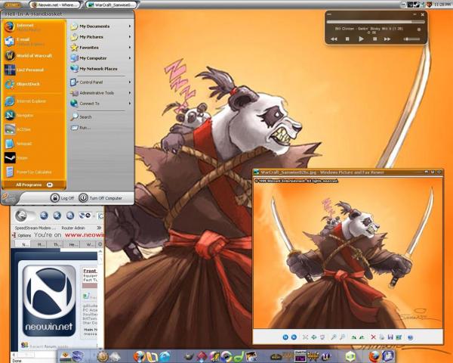Launch Steam from start menu
Viewport: 453px width, 363px height.
pyautogui.click(x=34, y=158)
